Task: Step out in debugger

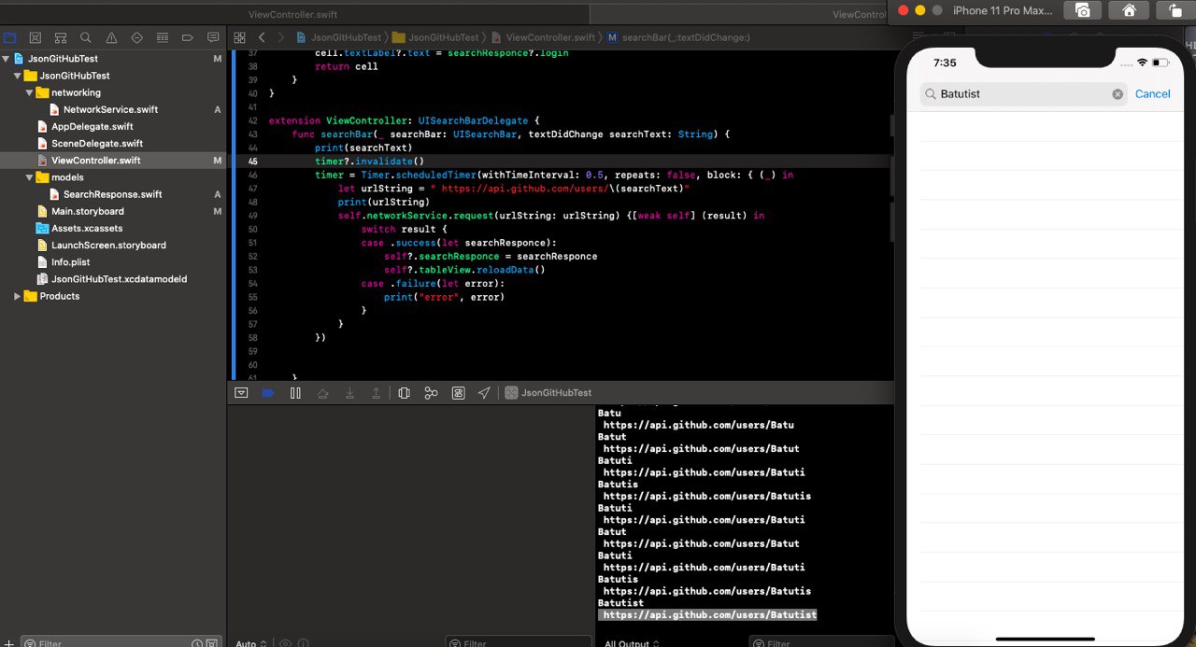Action: click(376, 393)
